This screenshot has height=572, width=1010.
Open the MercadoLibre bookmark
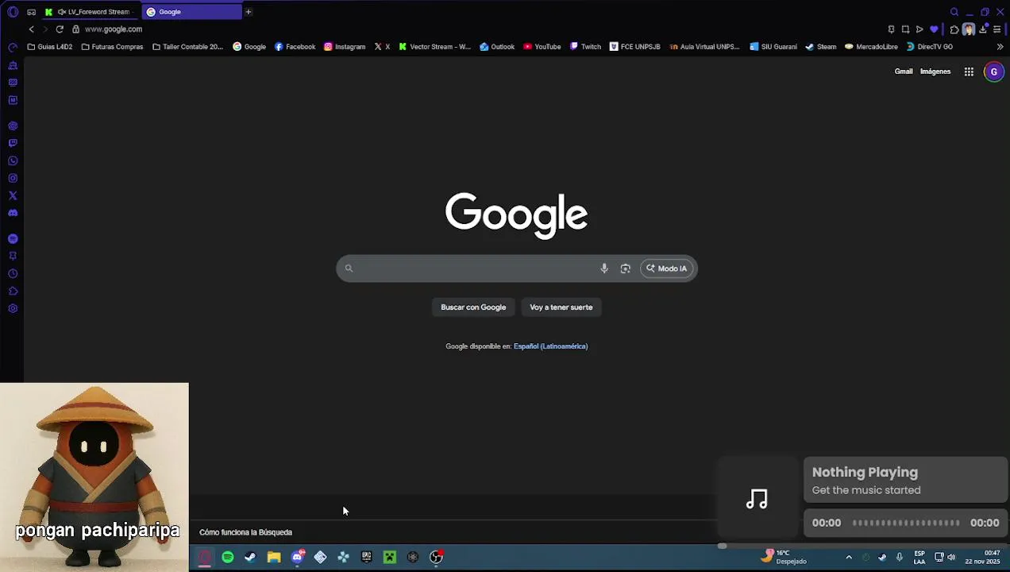tap(871, 47)
